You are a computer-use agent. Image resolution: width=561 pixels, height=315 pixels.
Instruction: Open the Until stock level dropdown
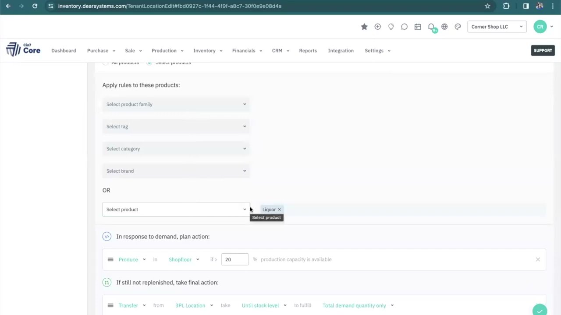click(264, 305)
